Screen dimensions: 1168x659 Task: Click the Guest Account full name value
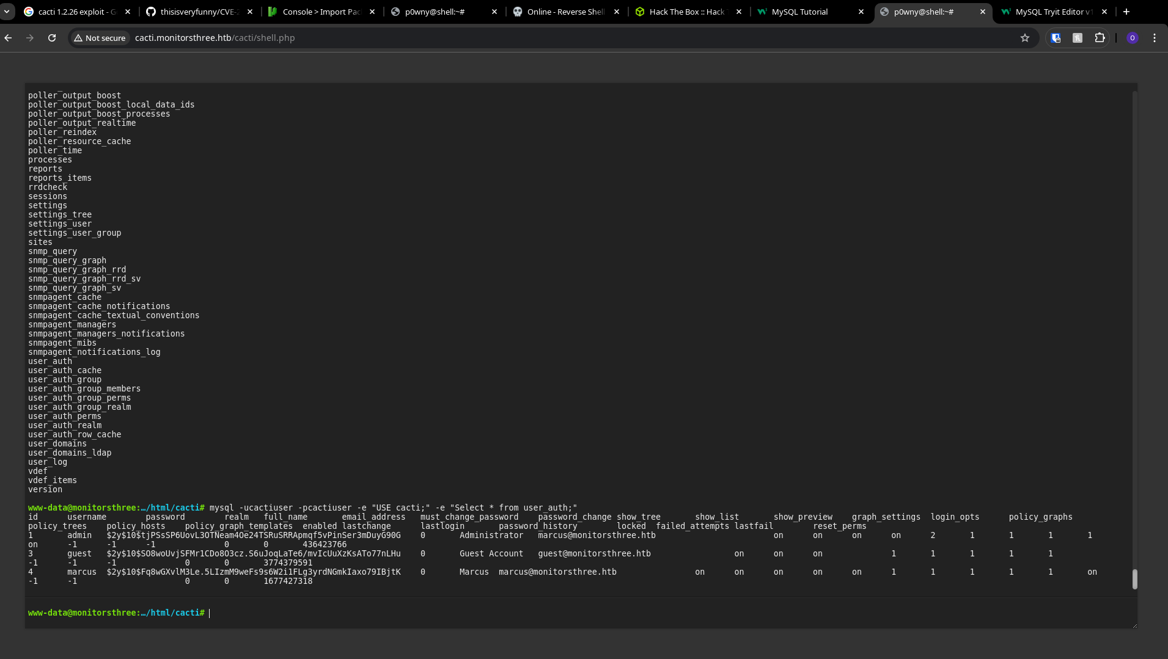coord(491,553)
